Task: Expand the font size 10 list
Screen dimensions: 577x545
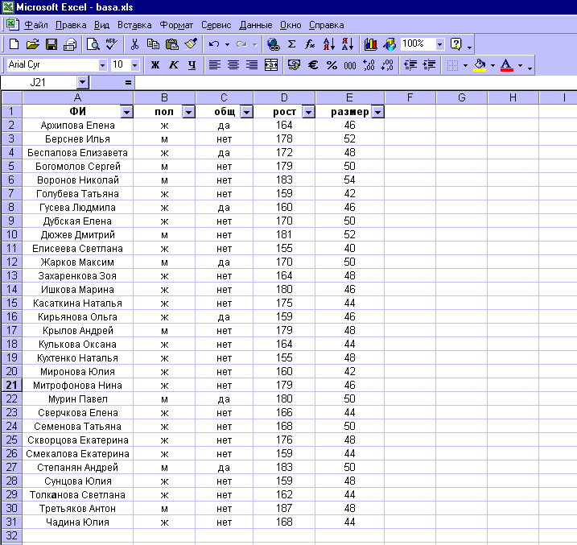Action: tap(135, 65)
